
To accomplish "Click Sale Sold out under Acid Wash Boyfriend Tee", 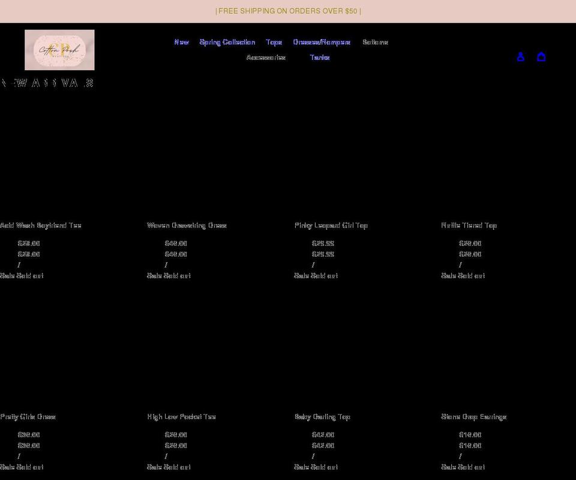I will pyautogui.click(x=22, y=276).
